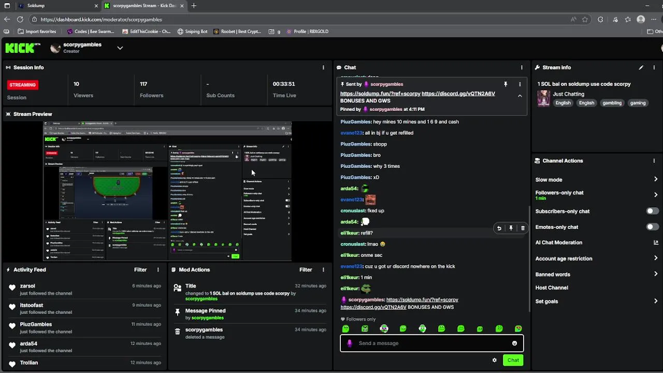Screen dimensions: 663x373
Task: Reload the browser page
Action: click(20, 19)
